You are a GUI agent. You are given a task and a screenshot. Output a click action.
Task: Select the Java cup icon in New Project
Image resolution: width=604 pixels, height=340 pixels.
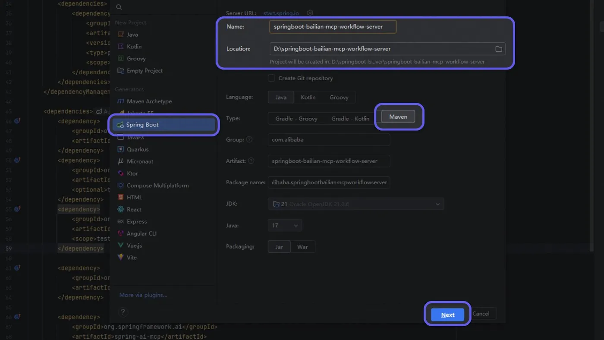point(121,35)
